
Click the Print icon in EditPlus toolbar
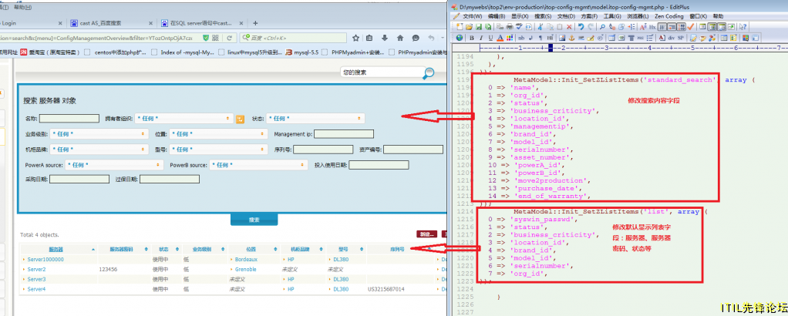510,27
